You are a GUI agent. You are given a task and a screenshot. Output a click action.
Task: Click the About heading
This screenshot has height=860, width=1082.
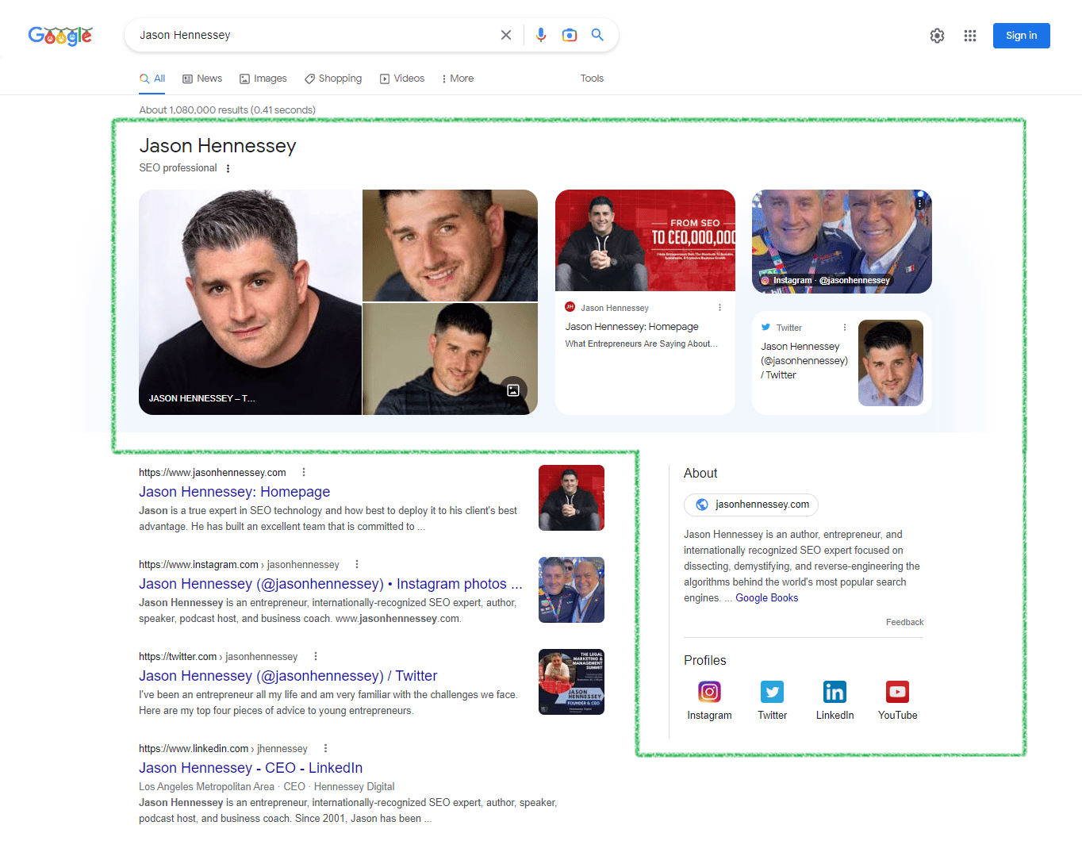point(700,473)
